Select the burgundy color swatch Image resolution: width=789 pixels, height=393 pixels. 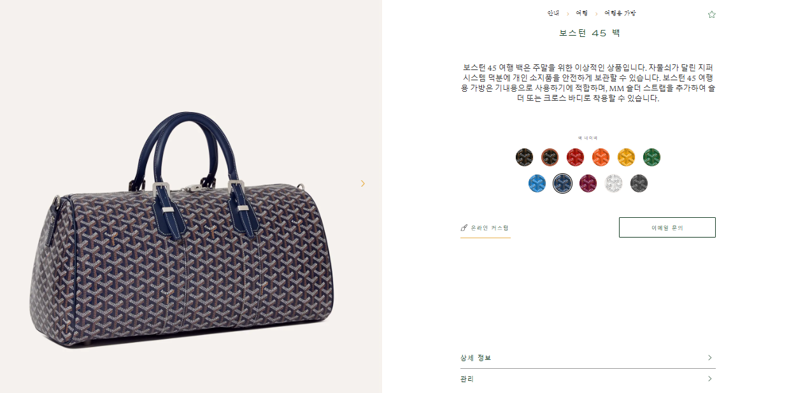588,183
